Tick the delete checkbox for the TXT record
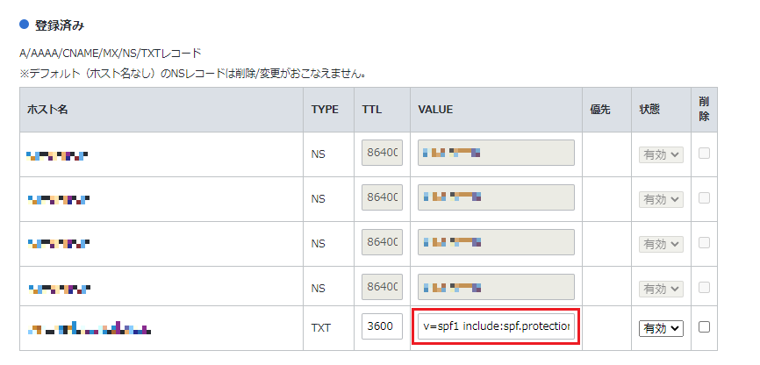Viewport: 760px width, 365px height. 704,327
